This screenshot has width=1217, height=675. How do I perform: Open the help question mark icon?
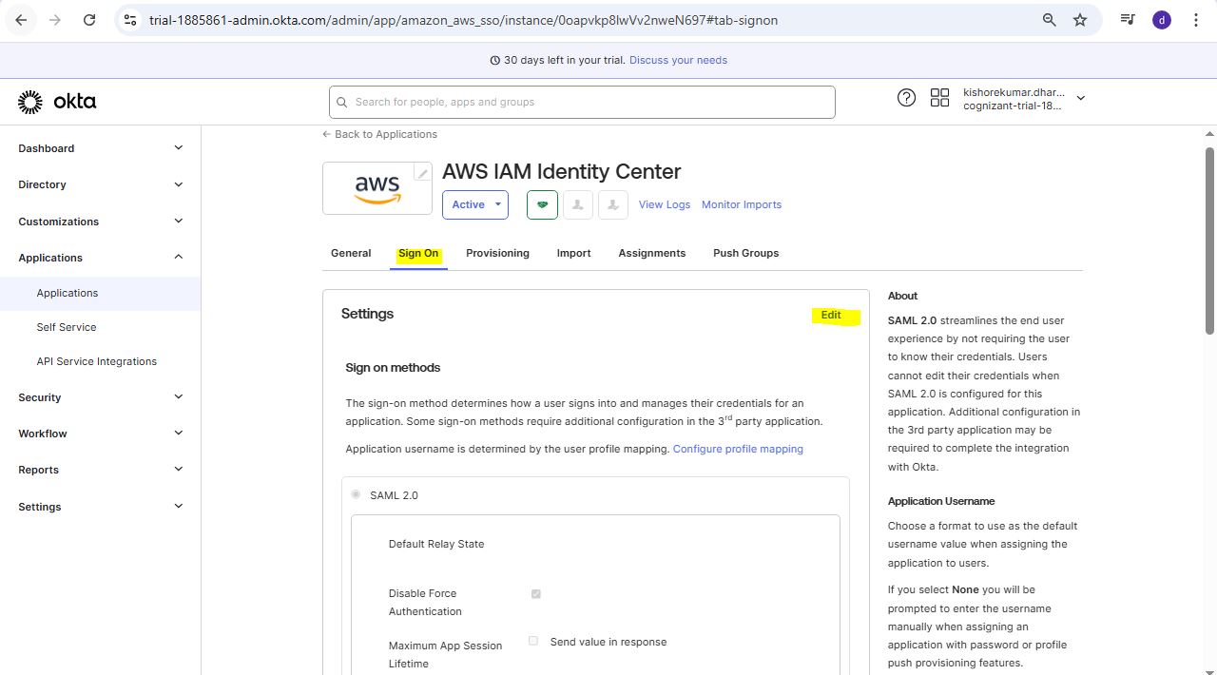tap(906, 98)
